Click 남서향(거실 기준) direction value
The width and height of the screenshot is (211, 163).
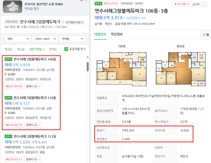coord(133,156)
